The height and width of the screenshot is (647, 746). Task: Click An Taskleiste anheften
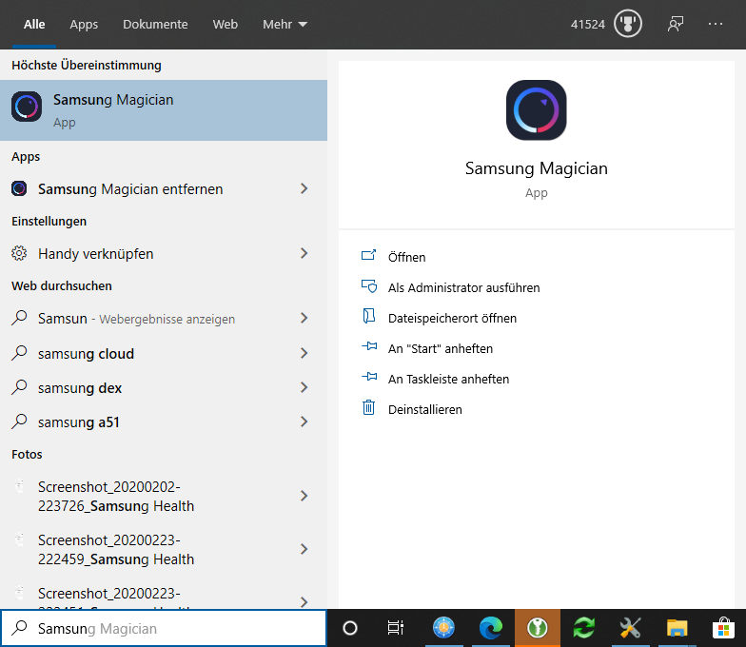pyautogui.click(x=449, y=379)
